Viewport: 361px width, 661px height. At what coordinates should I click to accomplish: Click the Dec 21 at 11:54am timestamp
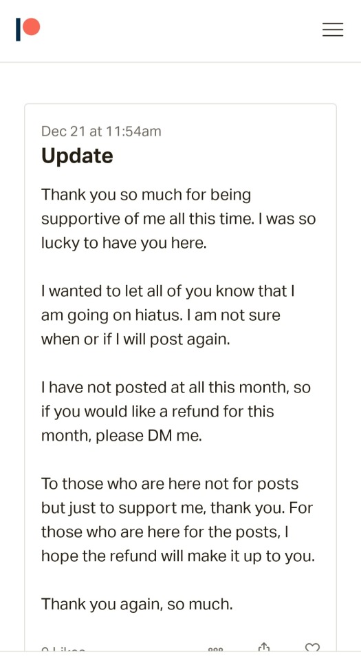click(x=101, y=131)
